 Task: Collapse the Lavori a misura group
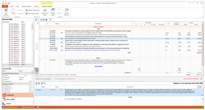click(40, 27)
